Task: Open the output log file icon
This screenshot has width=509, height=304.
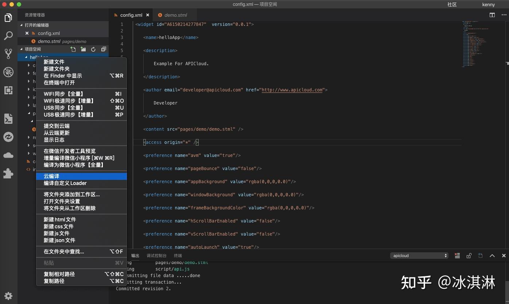Action: pos(481,256)
